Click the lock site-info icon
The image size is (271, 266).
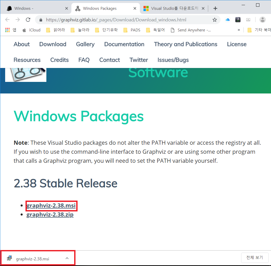[x=41, y=20]
